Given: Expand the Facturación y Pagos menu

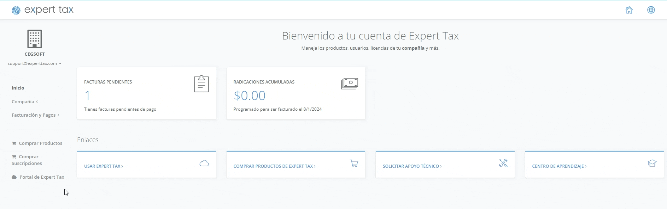Looking at the screenshot, I should click(x=35, y=115).
